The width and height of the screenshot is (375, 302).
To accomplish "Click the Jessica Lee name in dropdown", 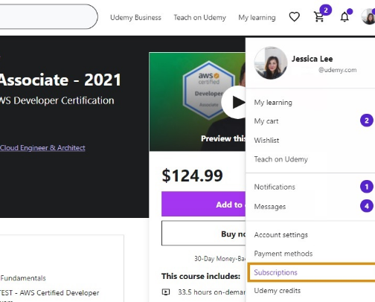I will coord(312,59).
